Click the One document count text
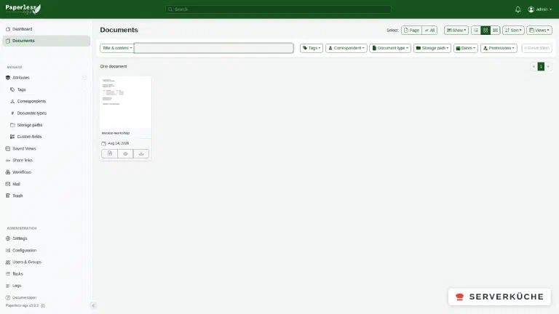Image resolution: width=559 pixels, height=314 pixels. tap(114, 67)
